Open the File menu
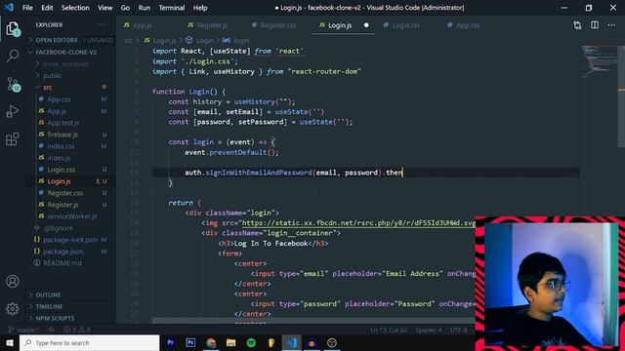625x351 pixels. (x=27, y=8)
